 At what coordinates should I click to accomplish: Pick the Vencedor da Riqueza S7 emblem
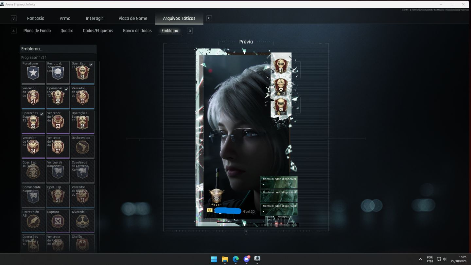pyautogui.click(x=58, y=147)
